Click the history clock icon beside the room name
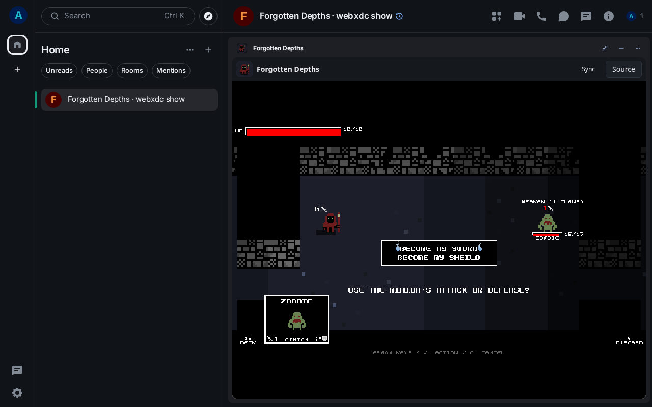 click(x=399, y=16)
